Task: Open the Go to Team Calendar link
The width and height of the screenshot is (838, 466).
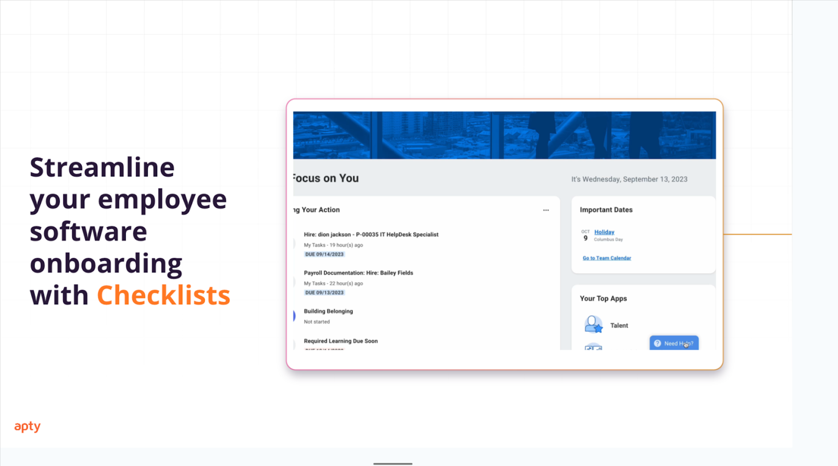Action: (607, 258)
